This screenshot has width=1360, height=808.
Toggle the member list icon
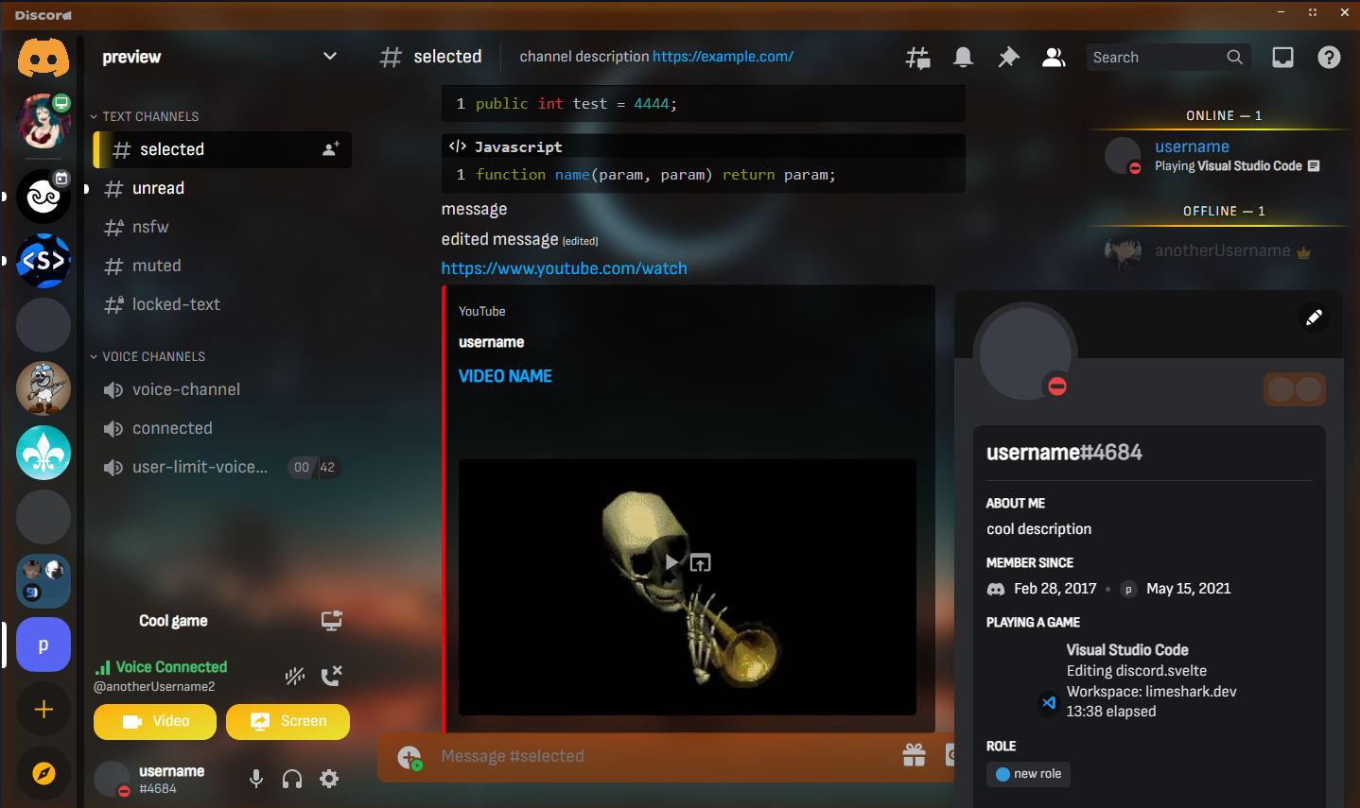(x=1054, y=57)
